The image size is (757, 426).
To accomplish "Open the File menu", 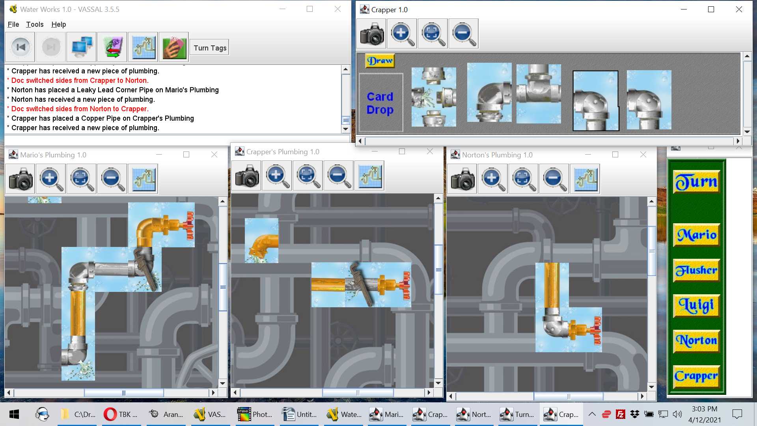I will point(13,24).
